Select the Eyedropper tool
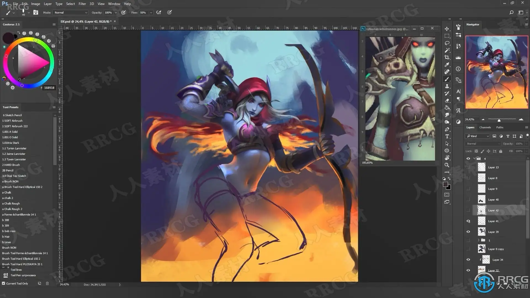 coord(447,65)
